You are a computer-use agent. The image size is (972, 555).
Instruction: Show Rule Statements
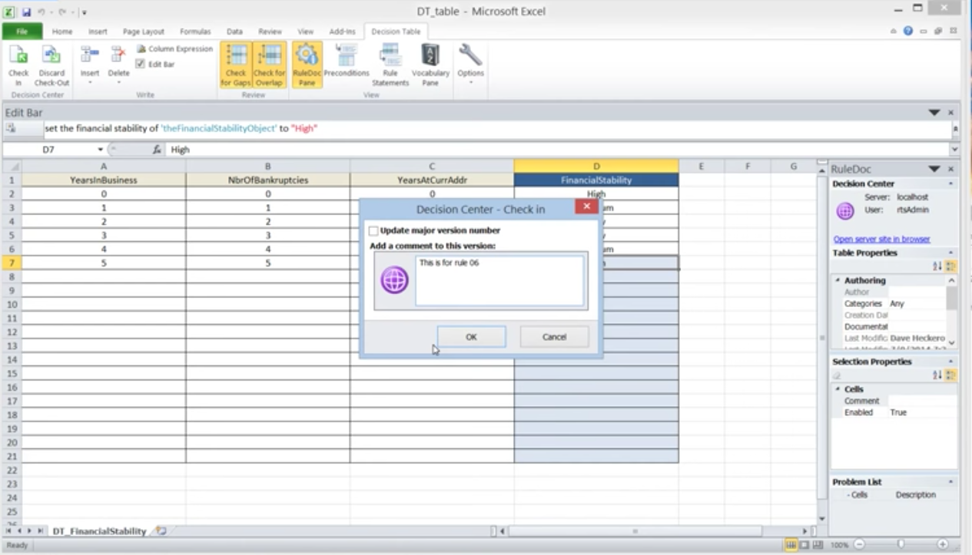(390, 64)
